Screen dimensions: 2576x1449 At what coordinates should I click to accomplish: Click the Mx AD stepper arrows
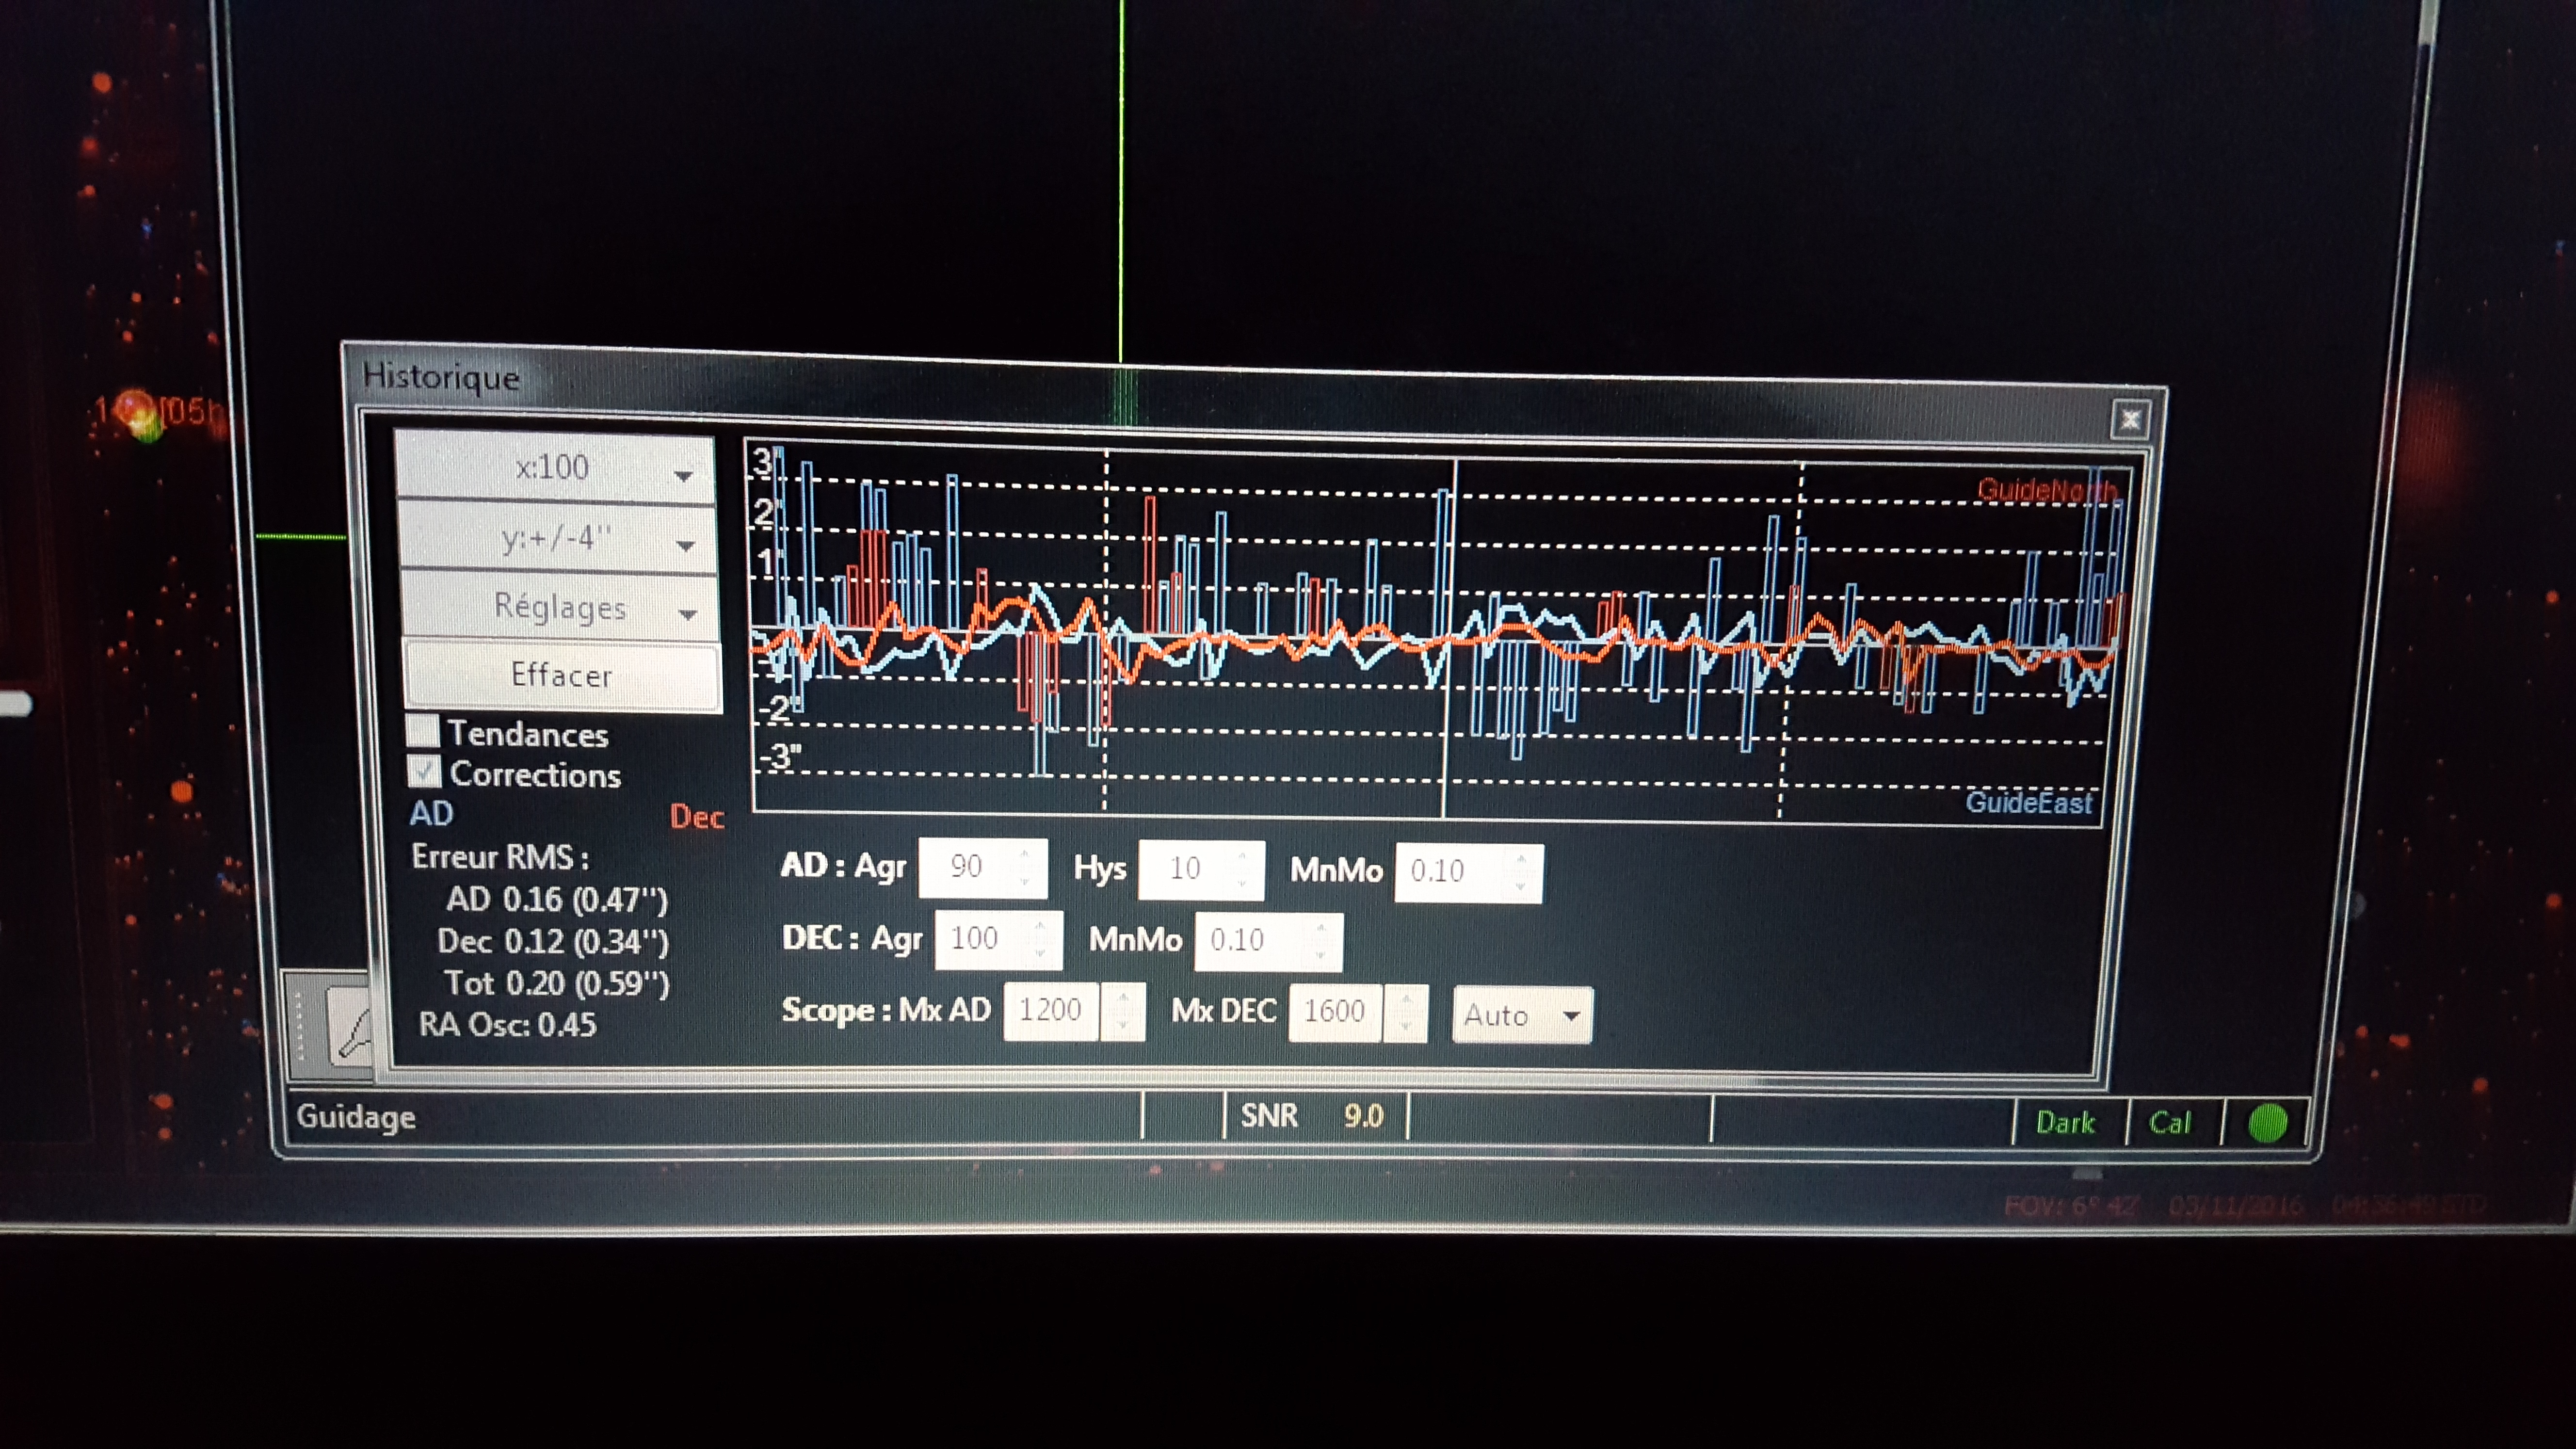[x=1122, y=1011]
